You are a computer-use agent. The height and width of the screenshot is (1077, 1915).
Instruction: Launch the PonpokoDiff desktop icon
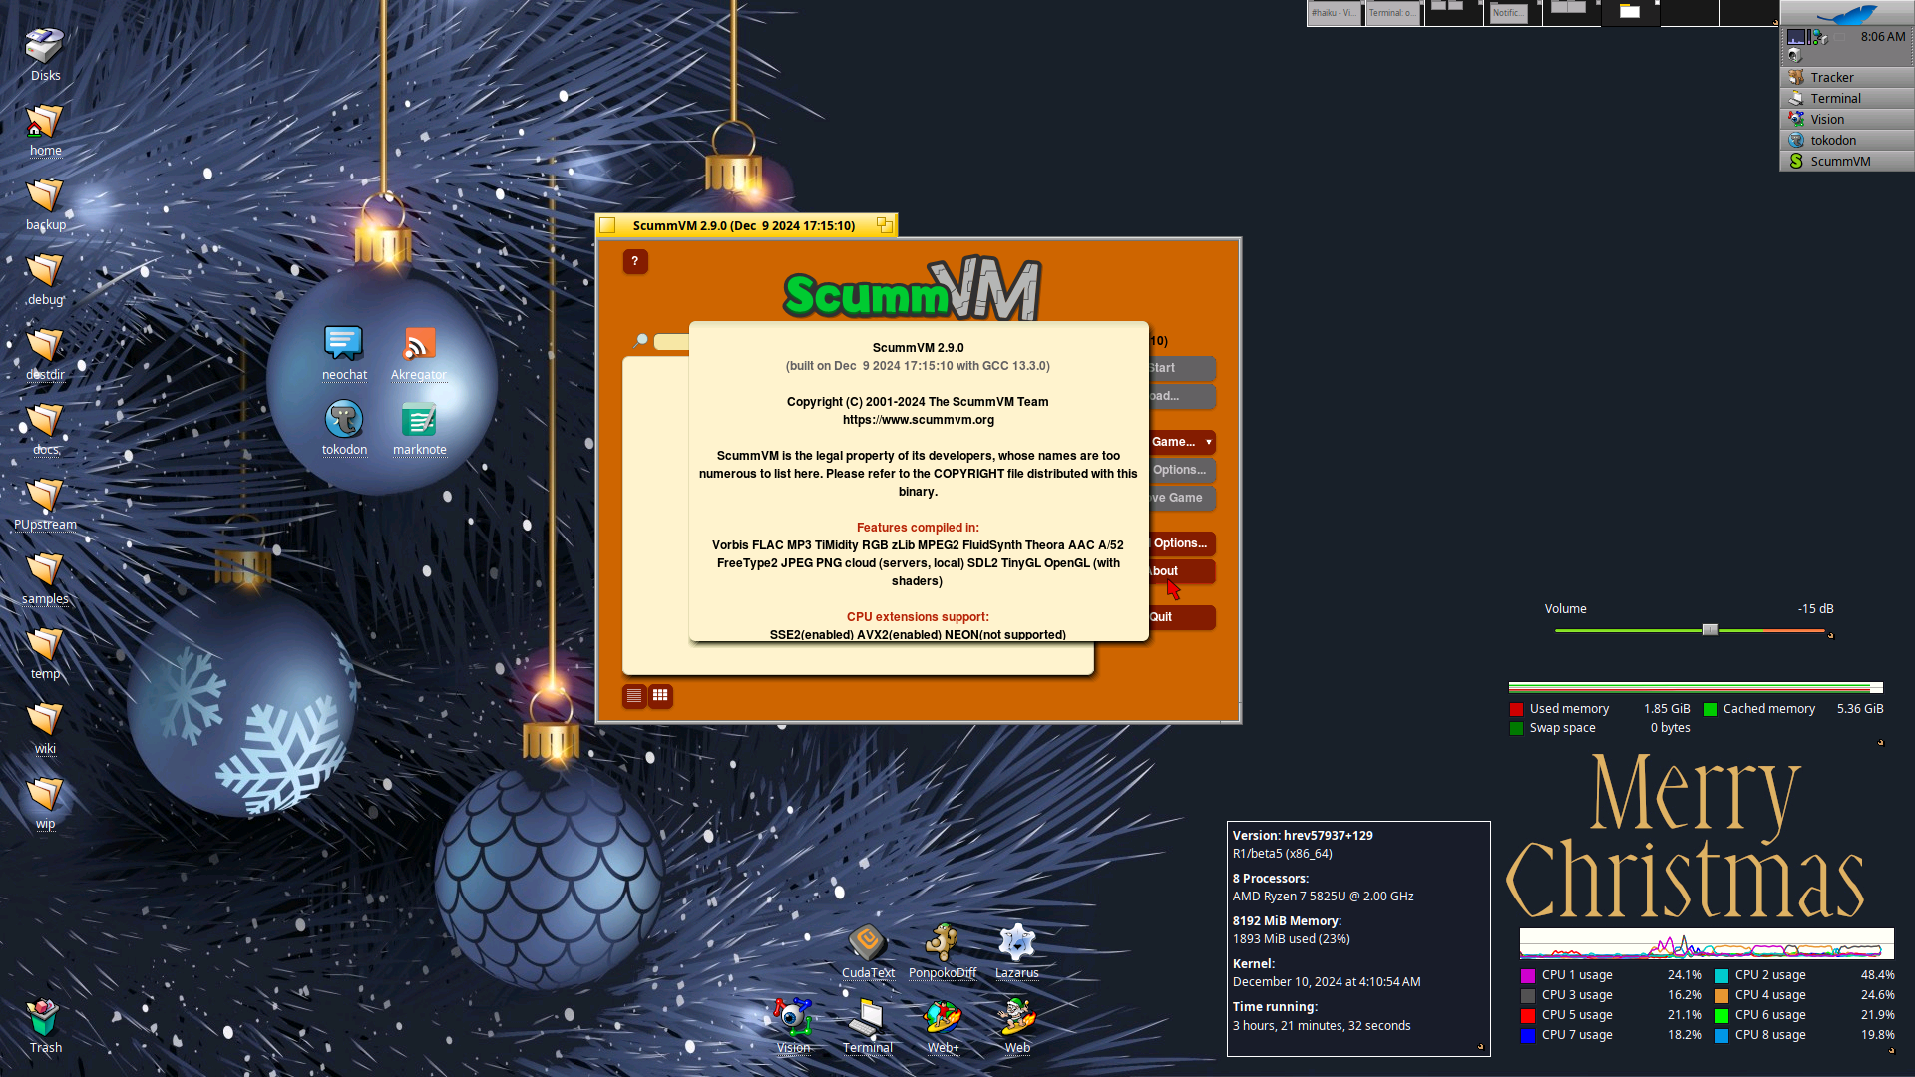(x=943, y=951)
